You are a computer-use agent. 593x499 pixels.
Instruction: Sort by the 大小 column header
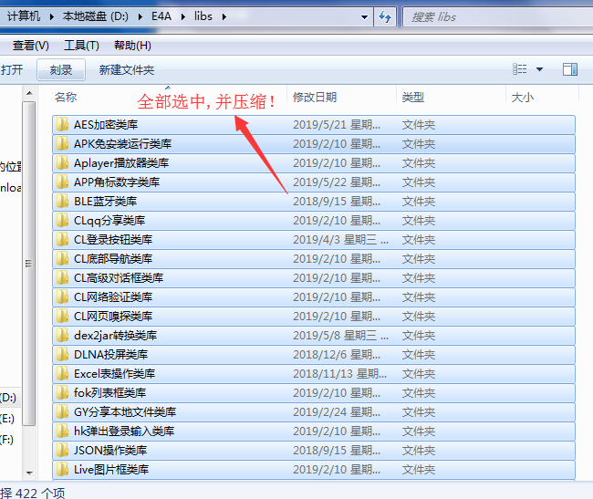(522, 97)
